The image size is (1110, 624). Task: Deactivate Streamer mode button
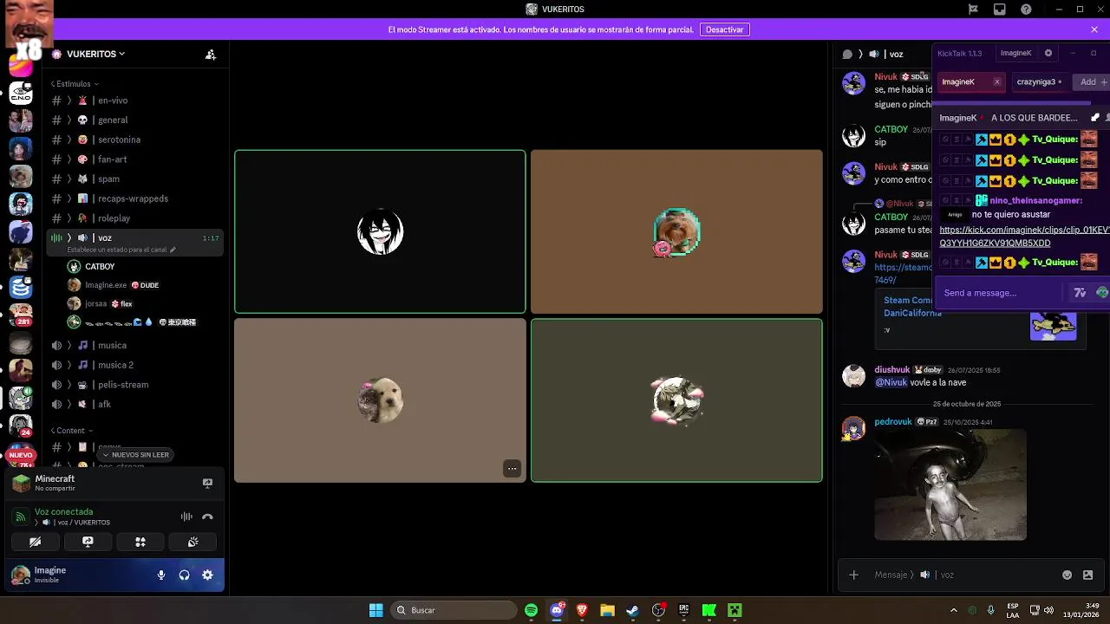(x=724, y=29)
